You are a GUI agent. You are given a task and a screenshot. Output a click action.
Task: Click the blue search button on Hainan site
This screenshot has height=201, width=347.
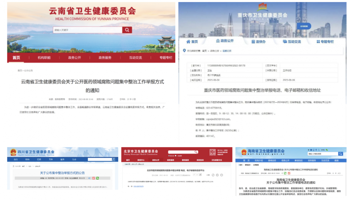(341, 154)
